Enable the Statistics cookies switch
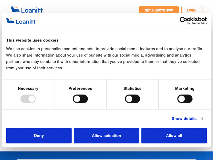The height and width of the screenshot is (160, 213). tap(132, 99)
